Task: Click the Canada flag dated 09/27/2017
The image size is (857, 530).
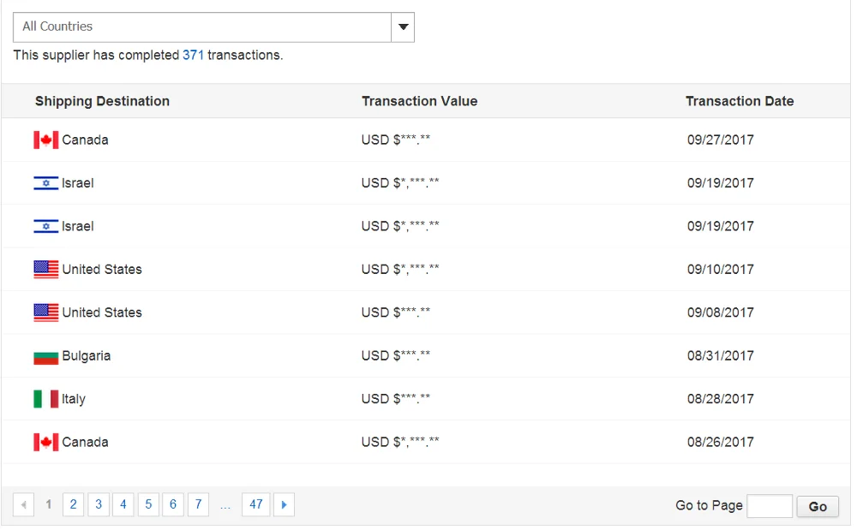Action: pyautogui.click(x=46, y=140)
